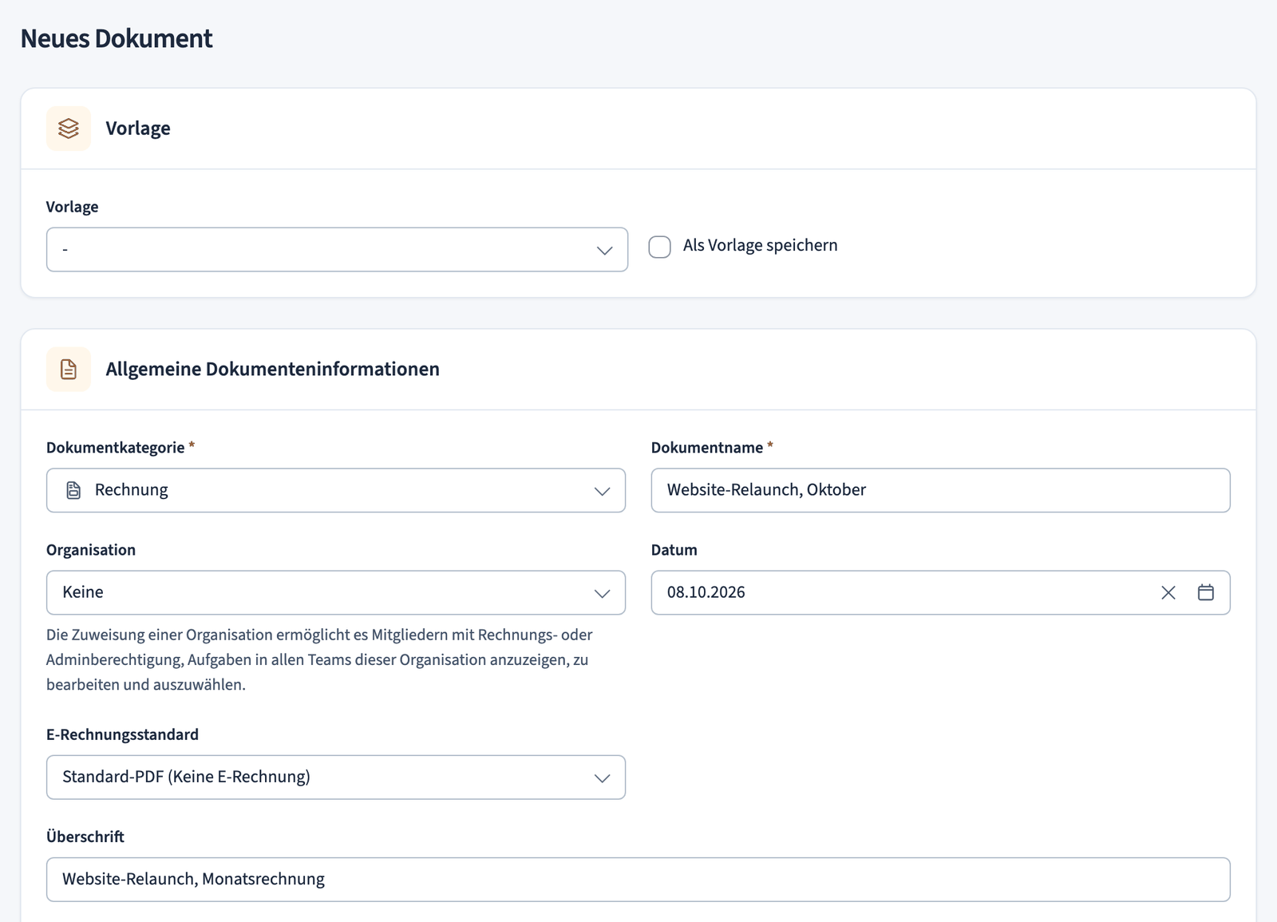Click the document icon beside Allgemeine Dokumenteninformationen
This screenshot has width=1277, height=922.
tap(69, 369)
